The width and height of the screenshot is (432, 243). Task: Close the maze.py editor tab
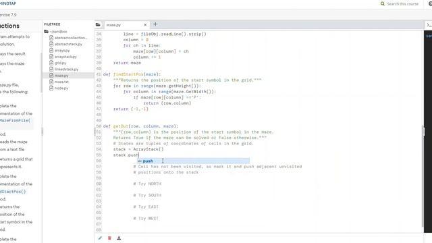pos(145,25)
